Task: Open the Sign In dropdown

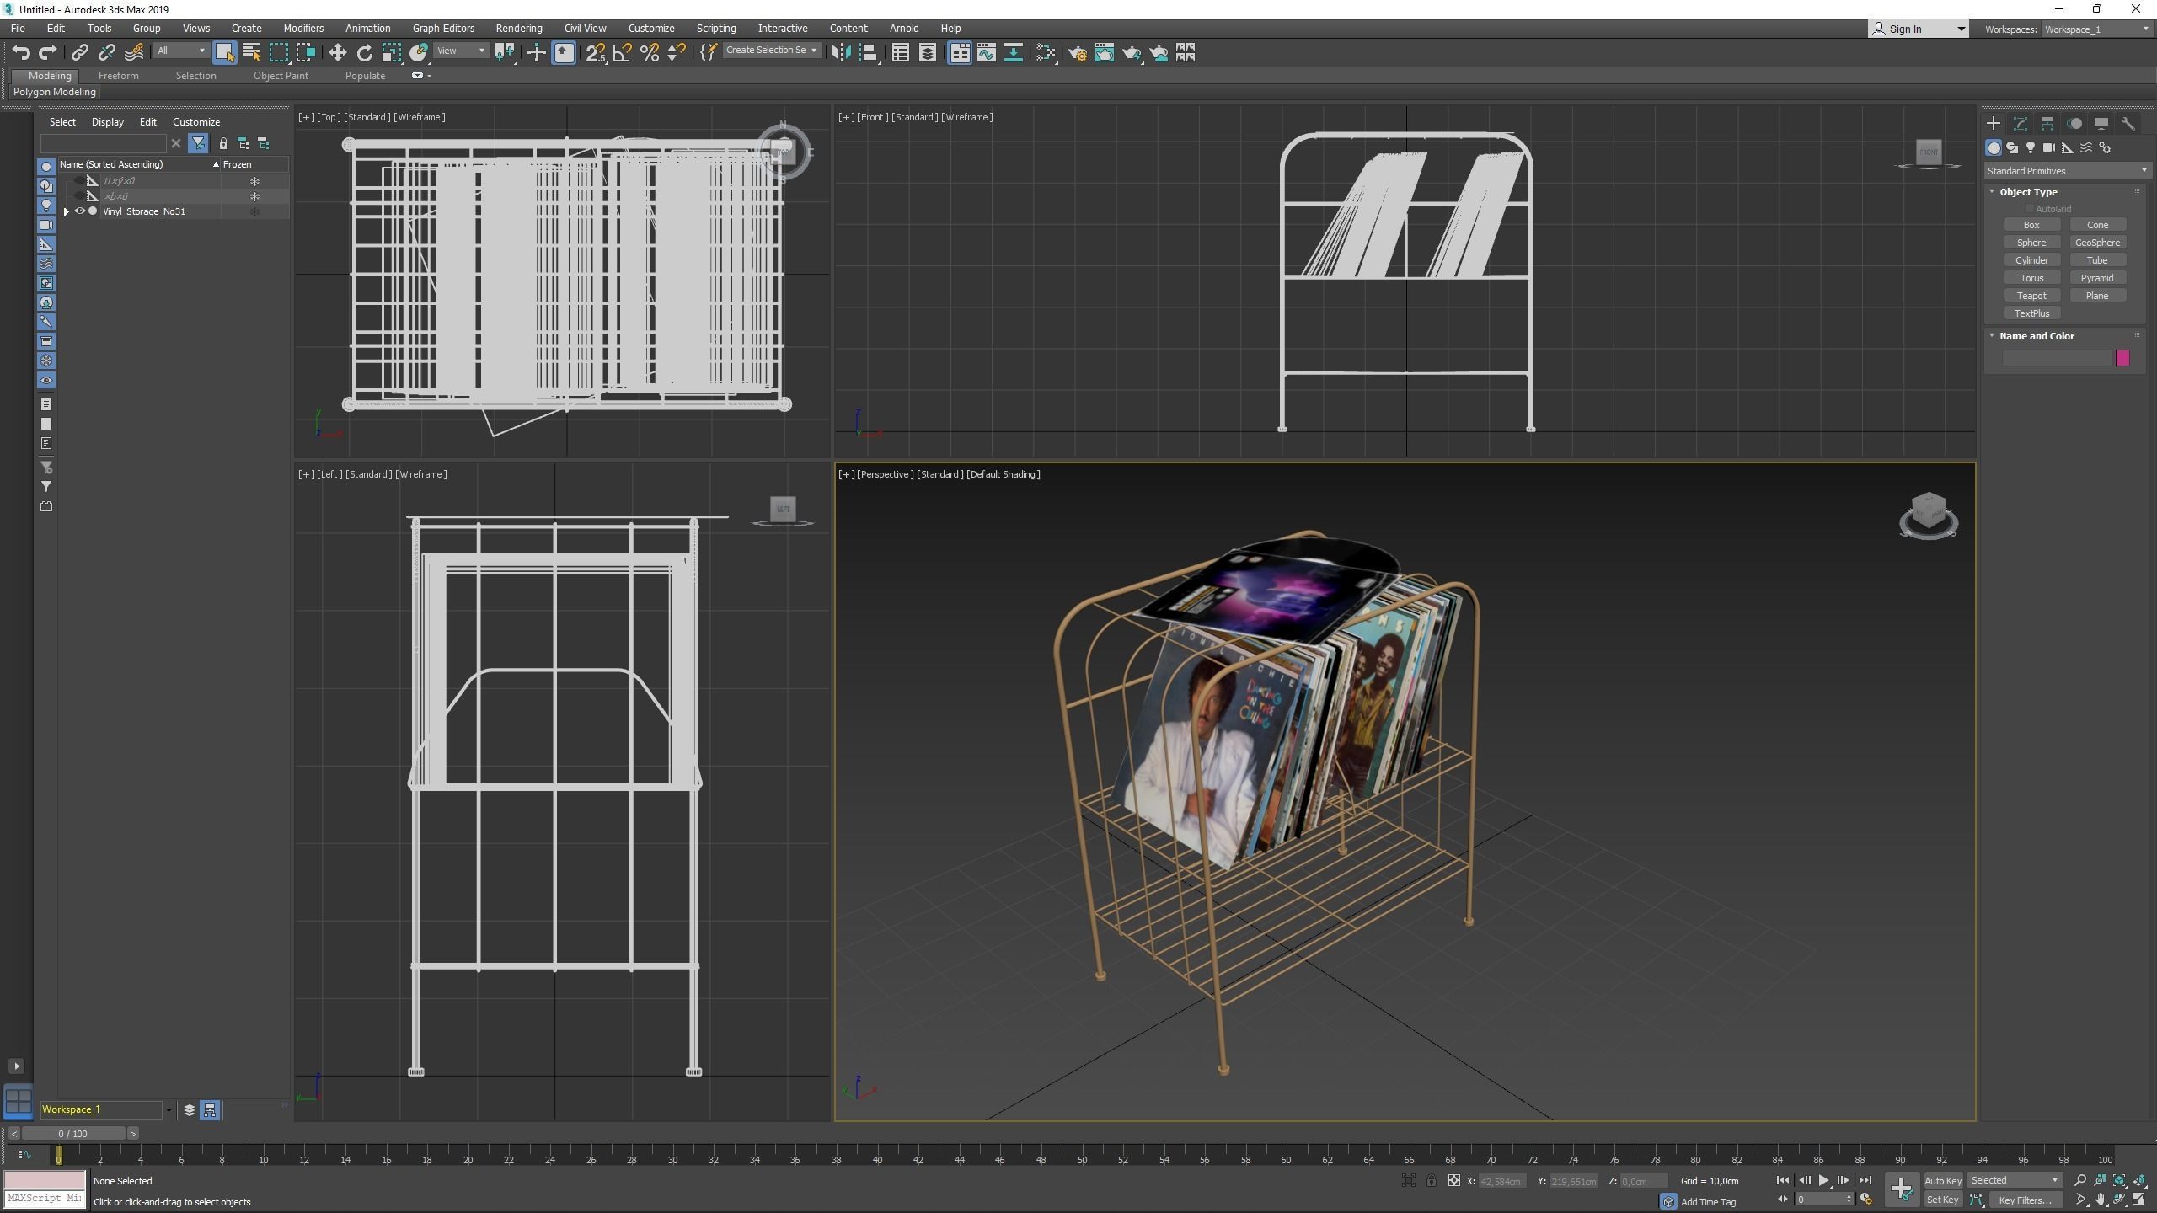Action: 1919,29
